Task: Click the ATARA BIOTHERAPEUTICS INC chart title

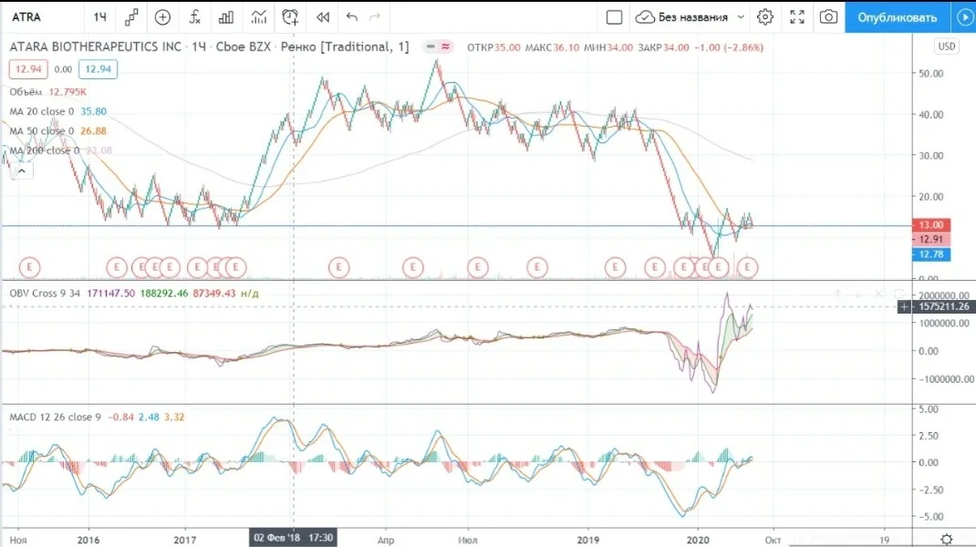Action: pos(95,46)
